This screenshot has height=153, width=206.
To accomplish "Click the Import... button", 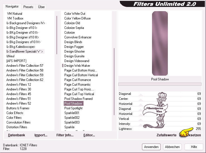I will tap(41, 135).
